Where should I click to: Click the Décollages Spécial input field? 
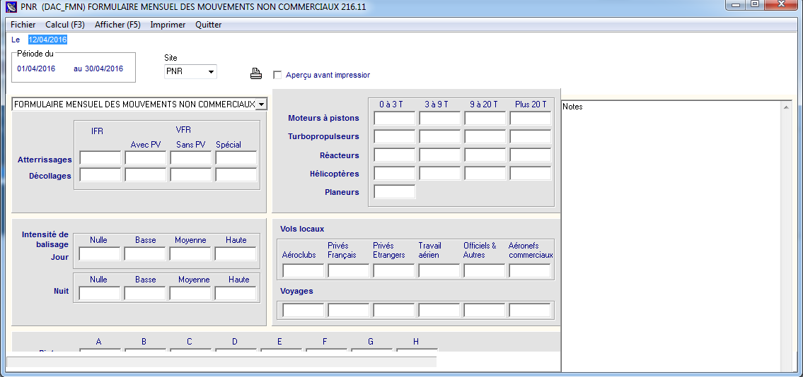236,174
